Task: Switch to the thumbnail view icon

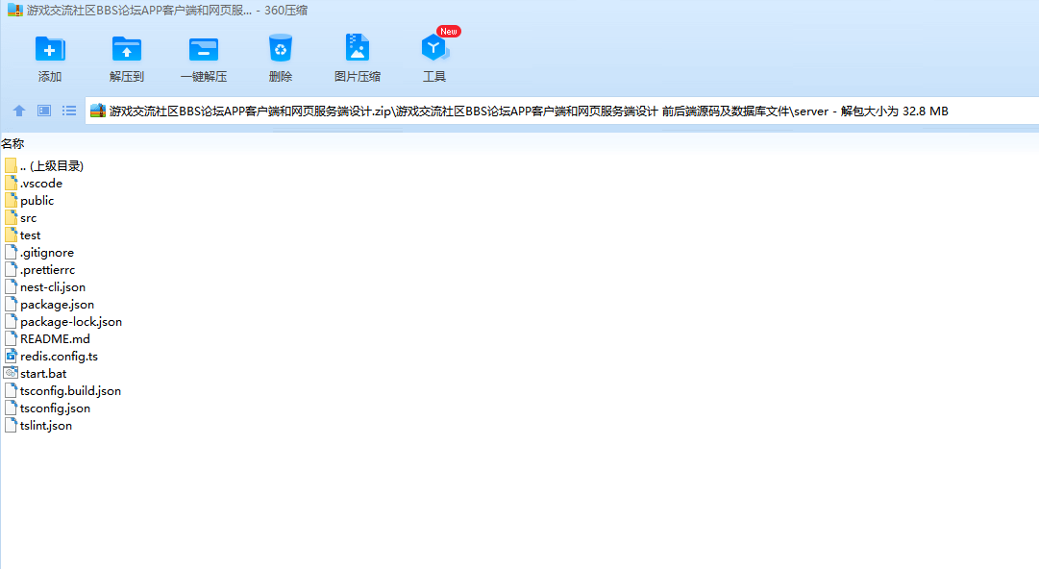Action: 44,111
